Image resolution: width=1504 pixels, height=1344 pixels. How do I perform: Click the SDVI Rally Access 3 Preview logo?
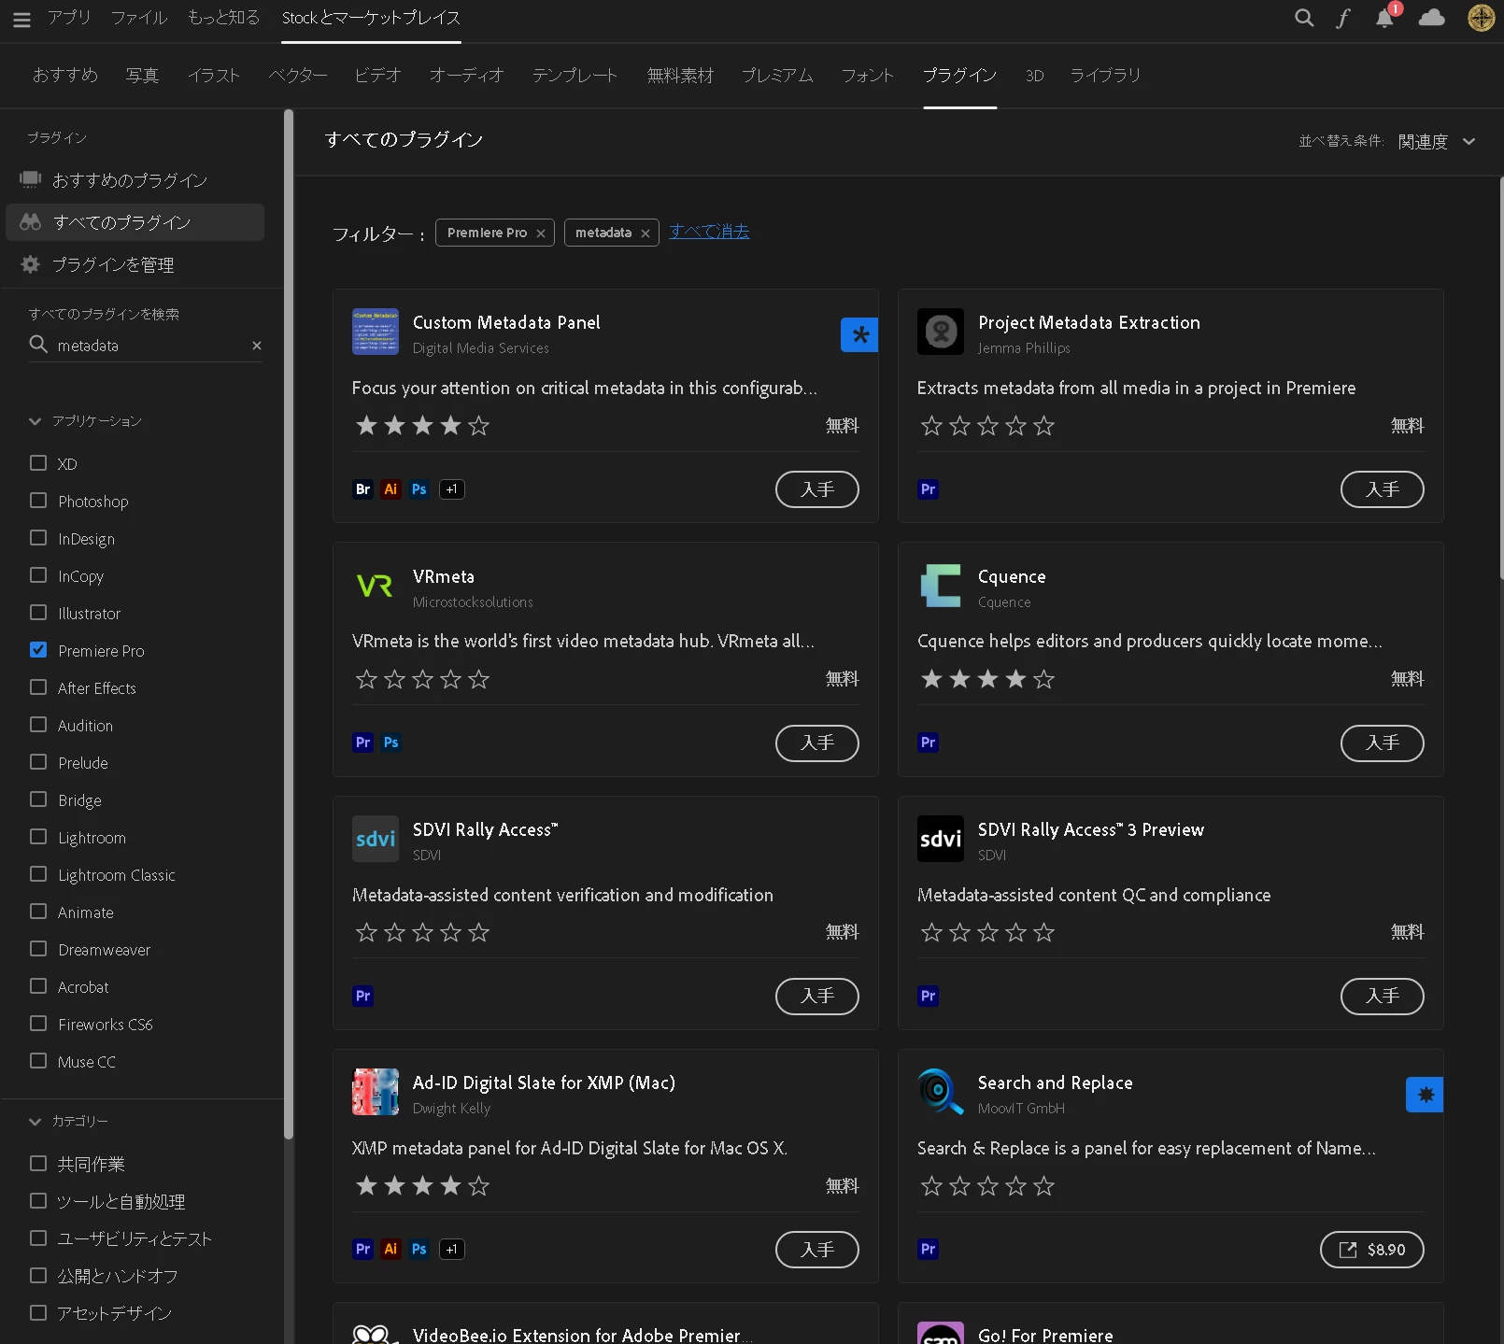pyautogui.click(x=941, y=839)
